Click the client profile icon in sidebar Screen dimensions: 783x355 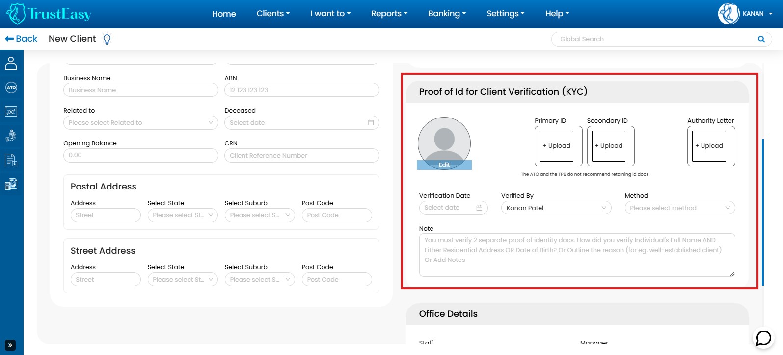11,63
